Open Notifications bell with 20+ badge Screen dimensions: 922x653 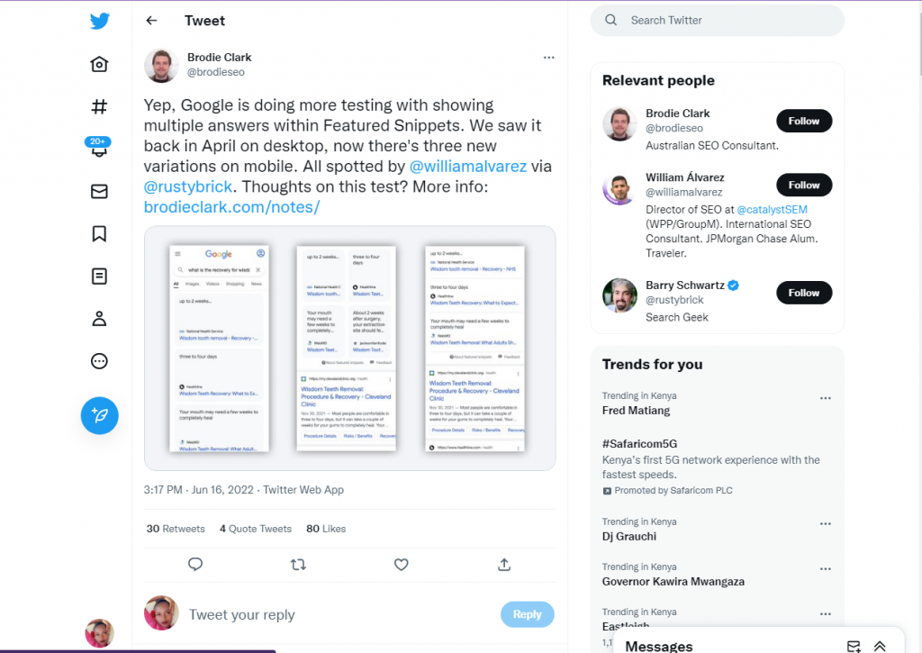click(x=99, y=147)
